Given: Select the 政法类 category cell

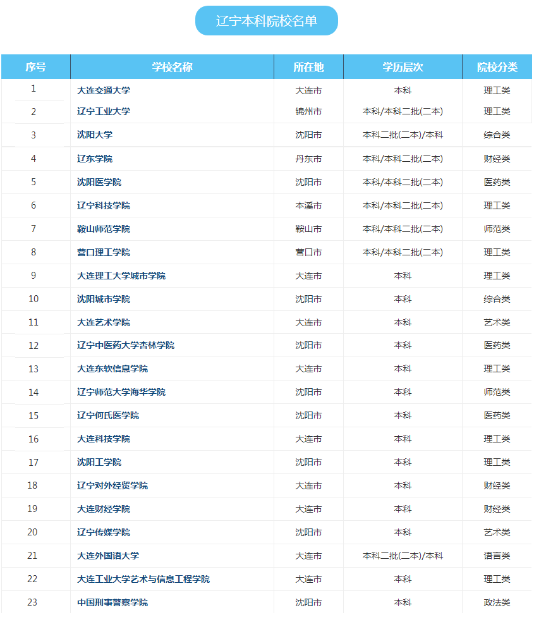Looking at the screenshot, I should tap(497, 602).
